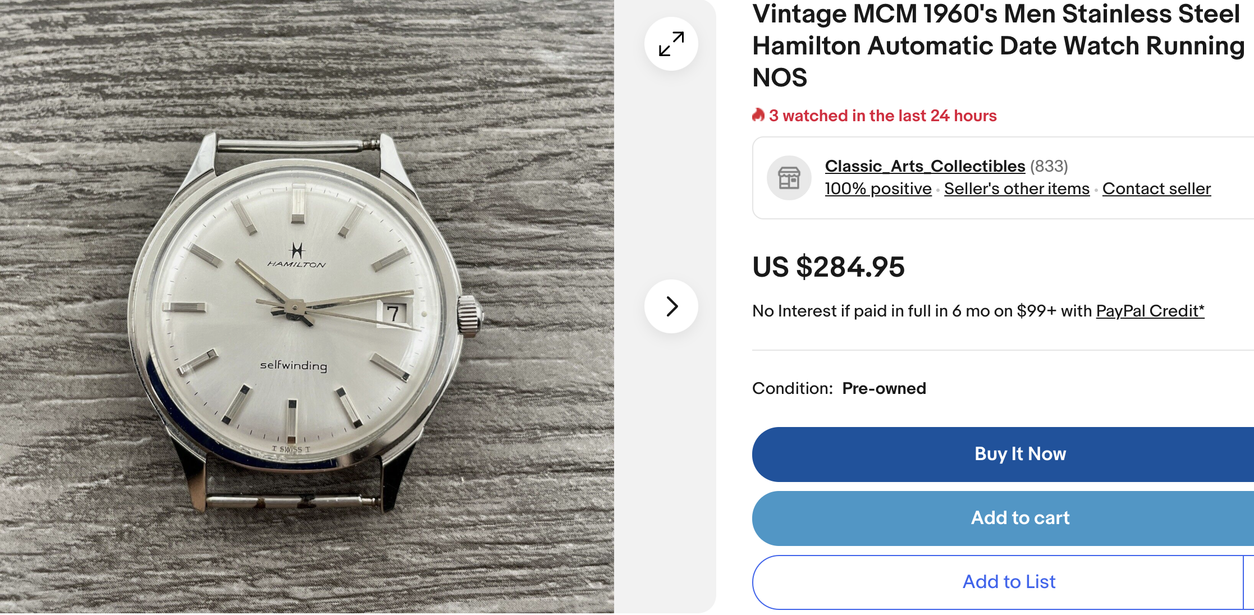Click the Pre-owned condition value
The image size is (1254, 615).
point(884,388)
